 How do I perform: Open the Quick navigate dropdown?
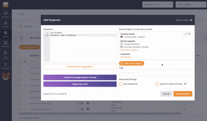[x=191, y=5]
